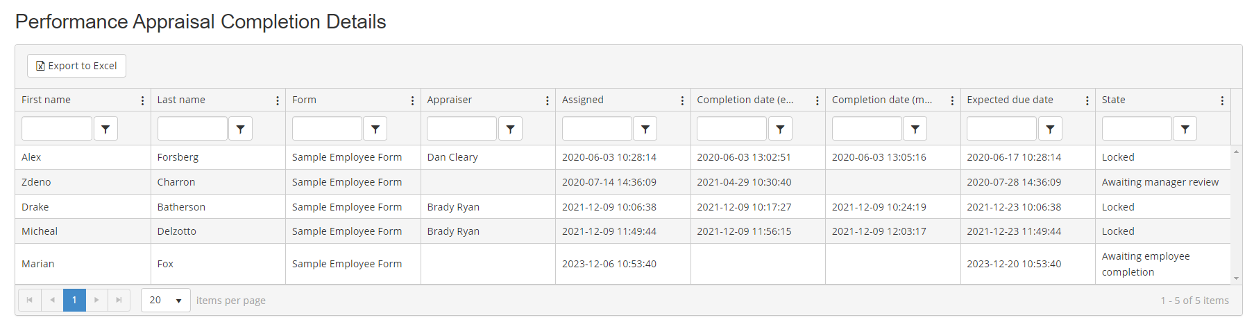This screenshot has height=331, width=1254.
Task: Click the filter icon for Appraiser column
Action: point(510,129)
